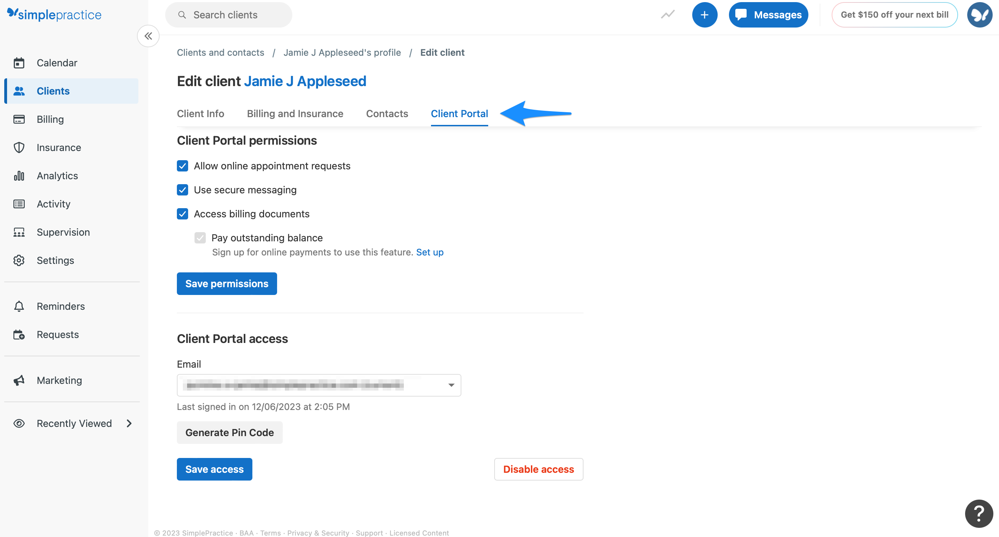Collapse the sidebar with double chevron
The image size is (999, 537).
click(148, 36)
